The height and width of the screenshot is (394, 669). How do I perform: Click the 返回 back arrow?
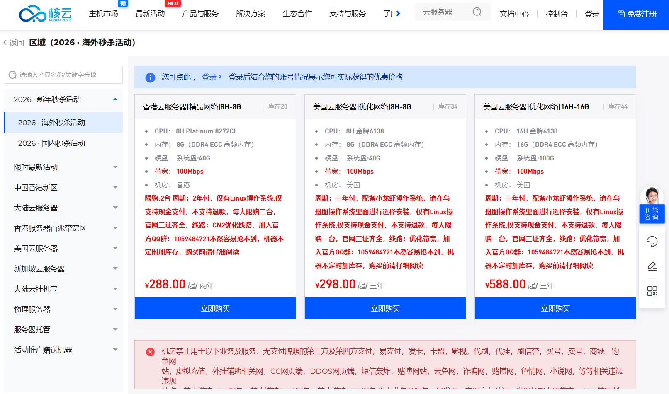pyautogui.click(x=5, y=43)
